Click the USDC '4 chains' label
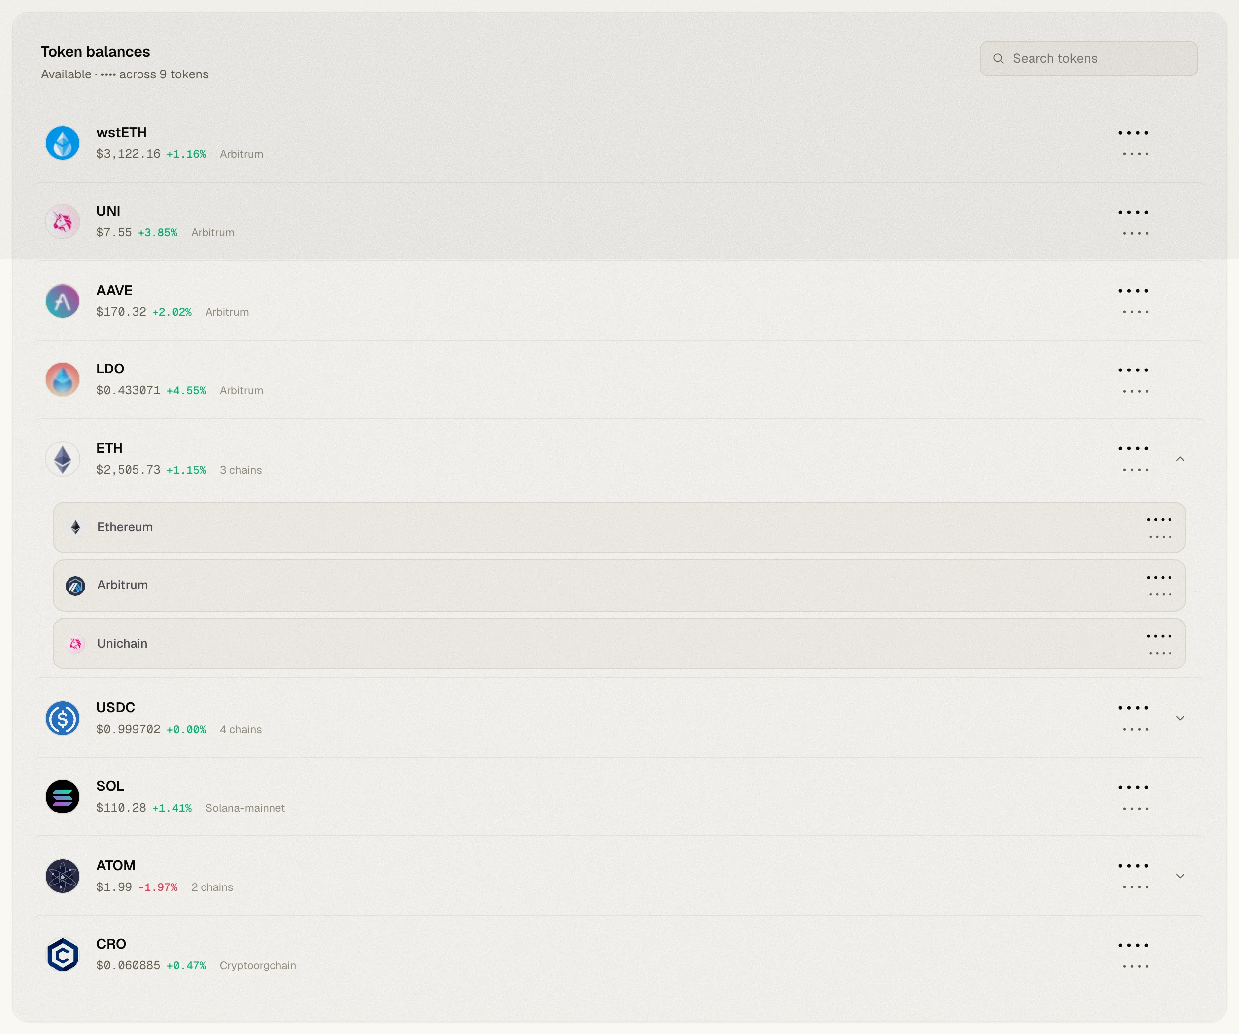This screenshot has height=1034, width=1239. tap(241, 730)
